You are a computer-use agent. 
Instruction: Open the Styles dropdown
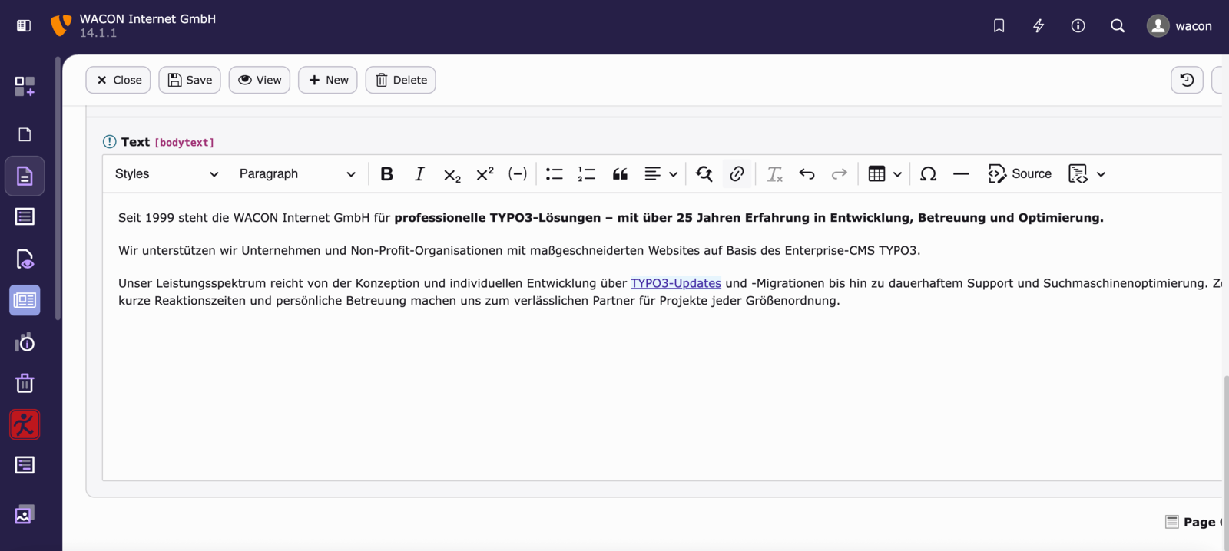166,174
